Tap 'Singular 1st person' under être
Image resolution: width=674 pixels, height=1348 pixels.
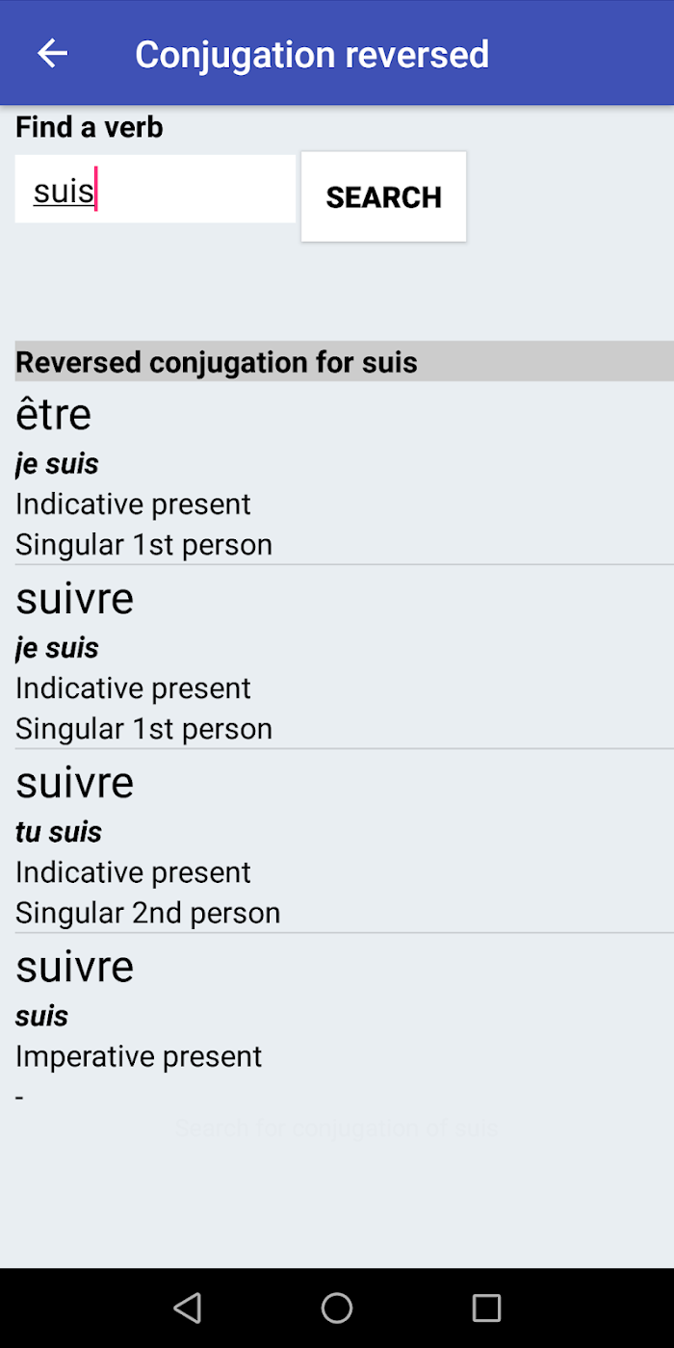pyautogui.click(x=143, y=545)
